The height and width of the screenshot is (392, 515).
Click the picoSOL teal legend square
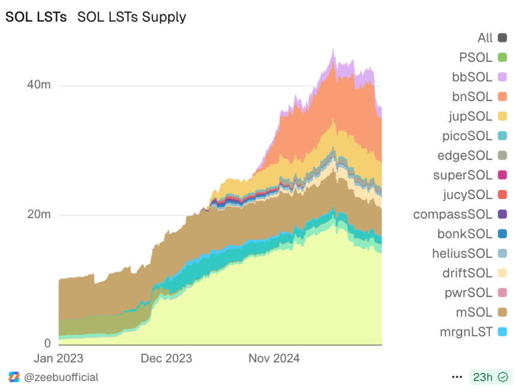pyautogui.click(x=502, y=136)
